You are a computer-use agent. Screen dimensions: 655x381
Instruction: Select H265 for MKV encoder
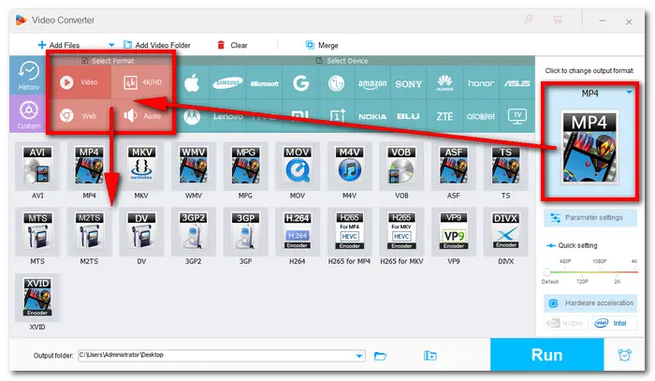401,232
